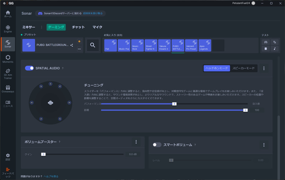Select the head icon at center of speaker circle
Image resolution: width=285 pixels, height=180 pixels.
[51, 103]
